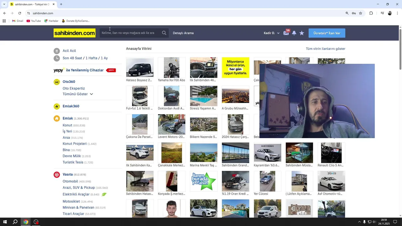Open the Chrome apps grid icon
The width and height of the screenshot is (402, 226).
pos(4,21)
